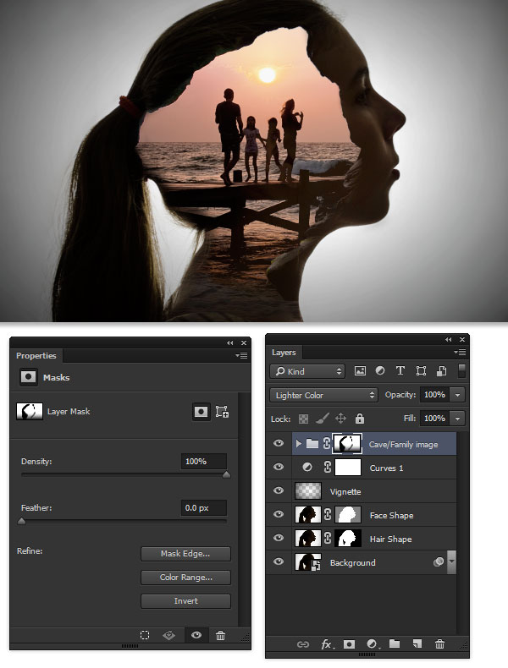Select the pixel layer filter icon
The image size is (508, 668).
[x=360, y=371]
